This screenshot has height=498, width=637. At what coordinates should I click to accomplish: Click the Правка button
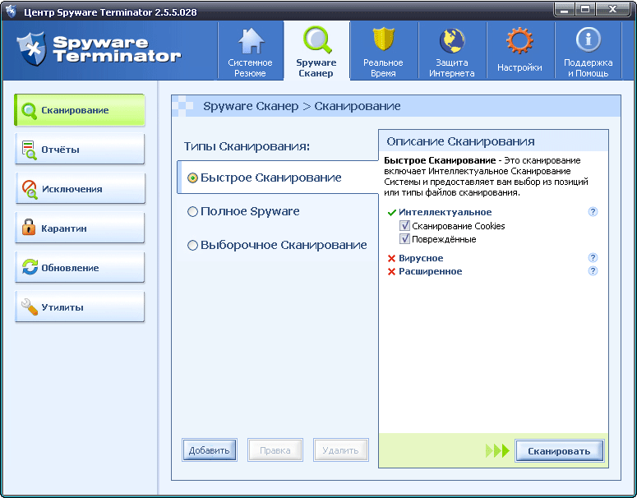(275, 450)
